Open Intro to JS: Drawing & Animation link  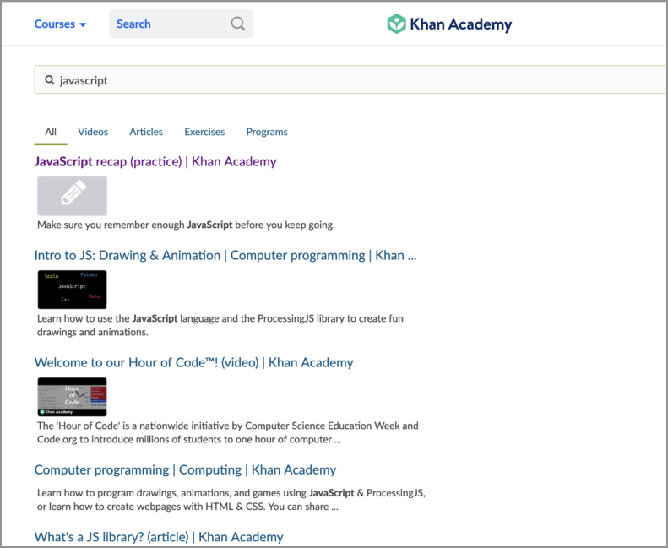[225, 255]
